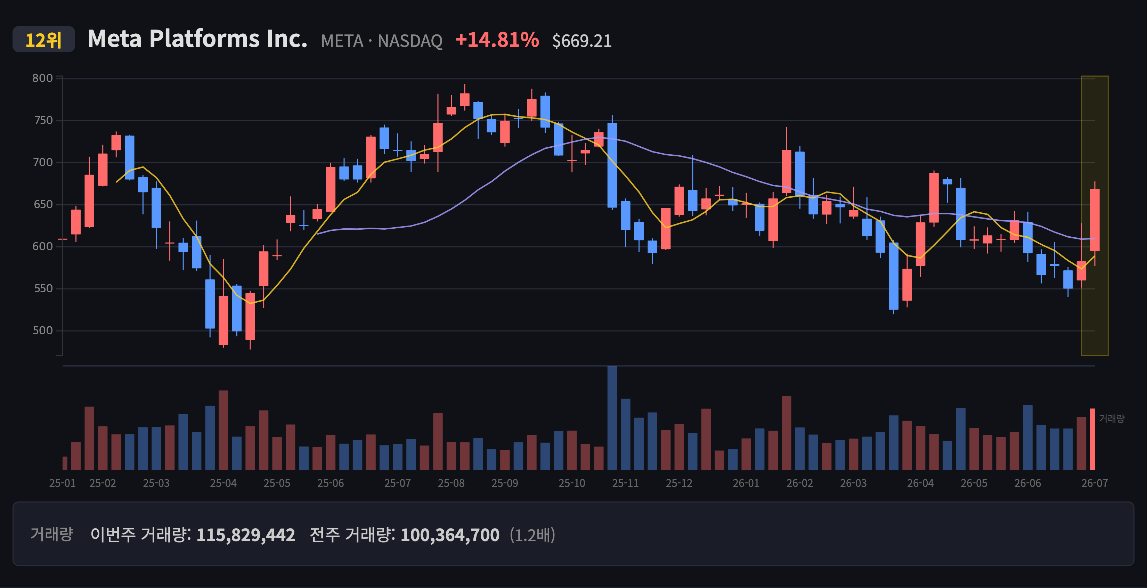1147x588 pixels.
Task: Click the 700 price axis label
Action: point(43,163)
